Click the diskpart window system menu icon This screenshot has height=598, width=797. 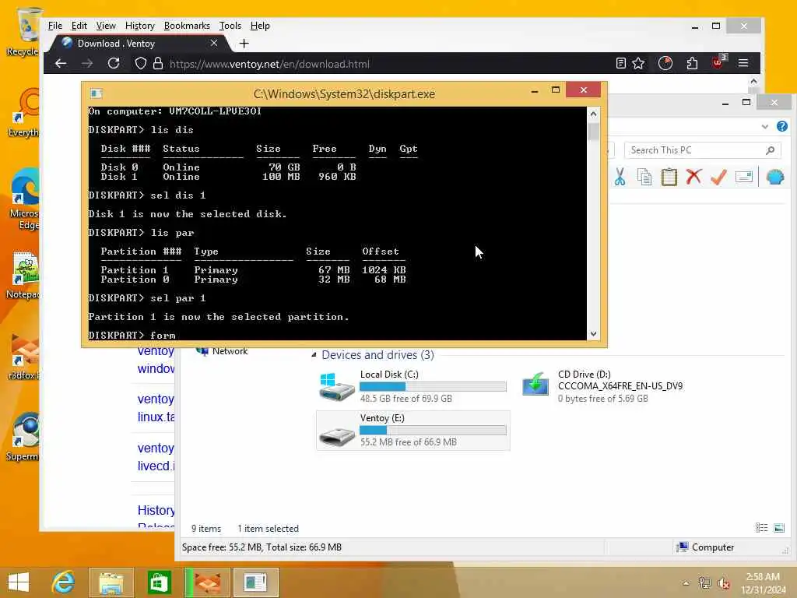96,93
